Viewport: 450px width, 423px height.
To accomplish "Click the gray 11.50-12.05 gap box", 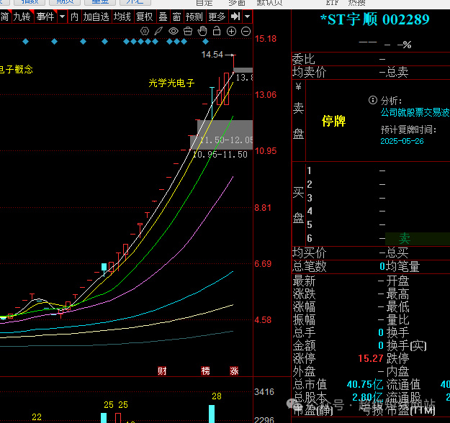I will point(225,135).
